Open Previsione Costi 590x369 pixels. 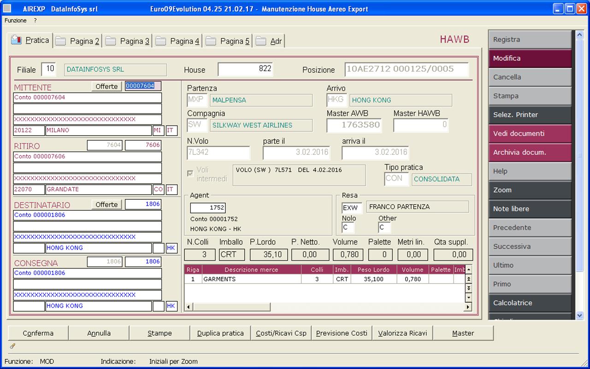click(342, 333)
